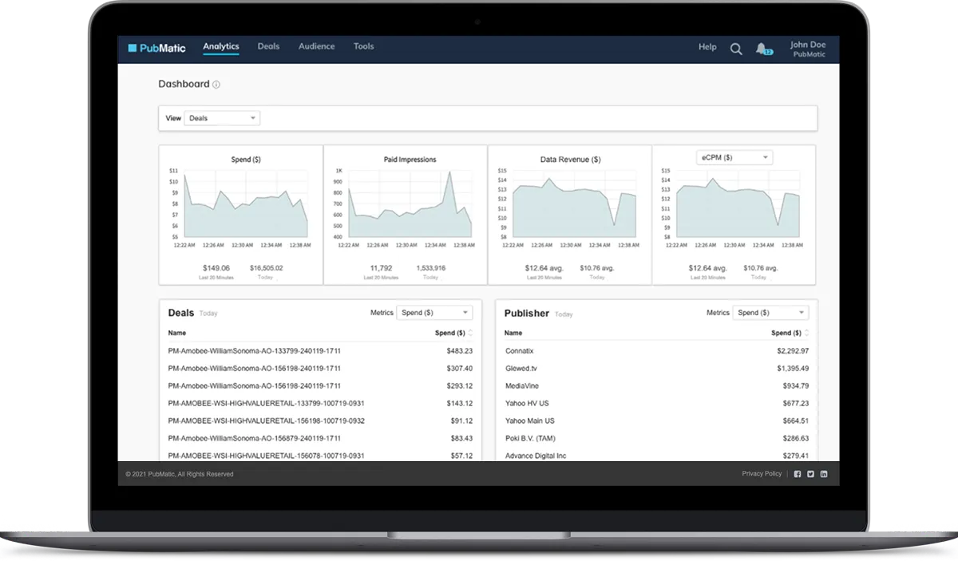Image resolution: width=958 pixels, height=561 pixels.
Task: Open the View Deals dropdown
Action: [222, 118]
